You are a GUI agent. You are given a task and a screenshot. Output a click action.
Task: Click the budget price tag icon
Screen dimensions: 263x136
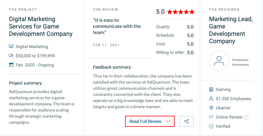tap(11, 55)
